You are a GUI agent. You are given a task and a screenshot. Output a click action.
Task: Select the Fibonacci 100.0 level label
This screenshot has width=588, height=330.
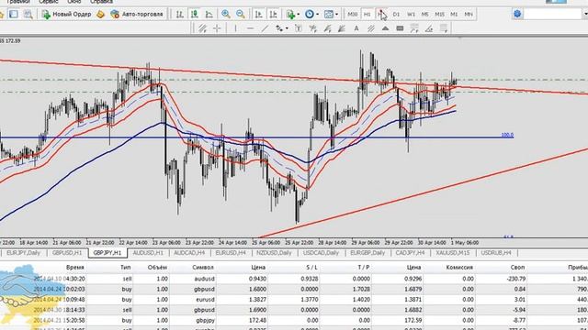pyautogui.click(x=507, y=135)
